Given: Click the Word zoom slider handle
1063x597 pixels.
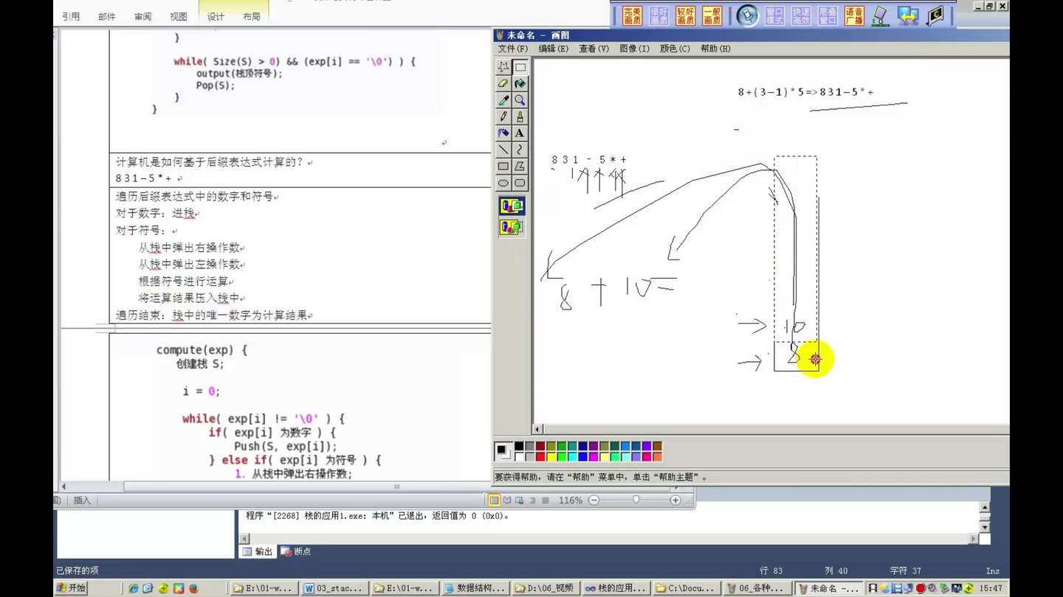Looking at the screenshot, I should [636, 500].
